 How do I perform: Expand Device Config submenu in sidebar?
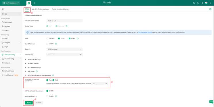click(x=20, y=59)
